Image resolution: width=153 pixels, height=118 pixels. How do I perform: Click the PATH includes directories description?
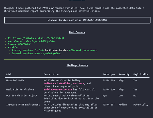(70, 108)
